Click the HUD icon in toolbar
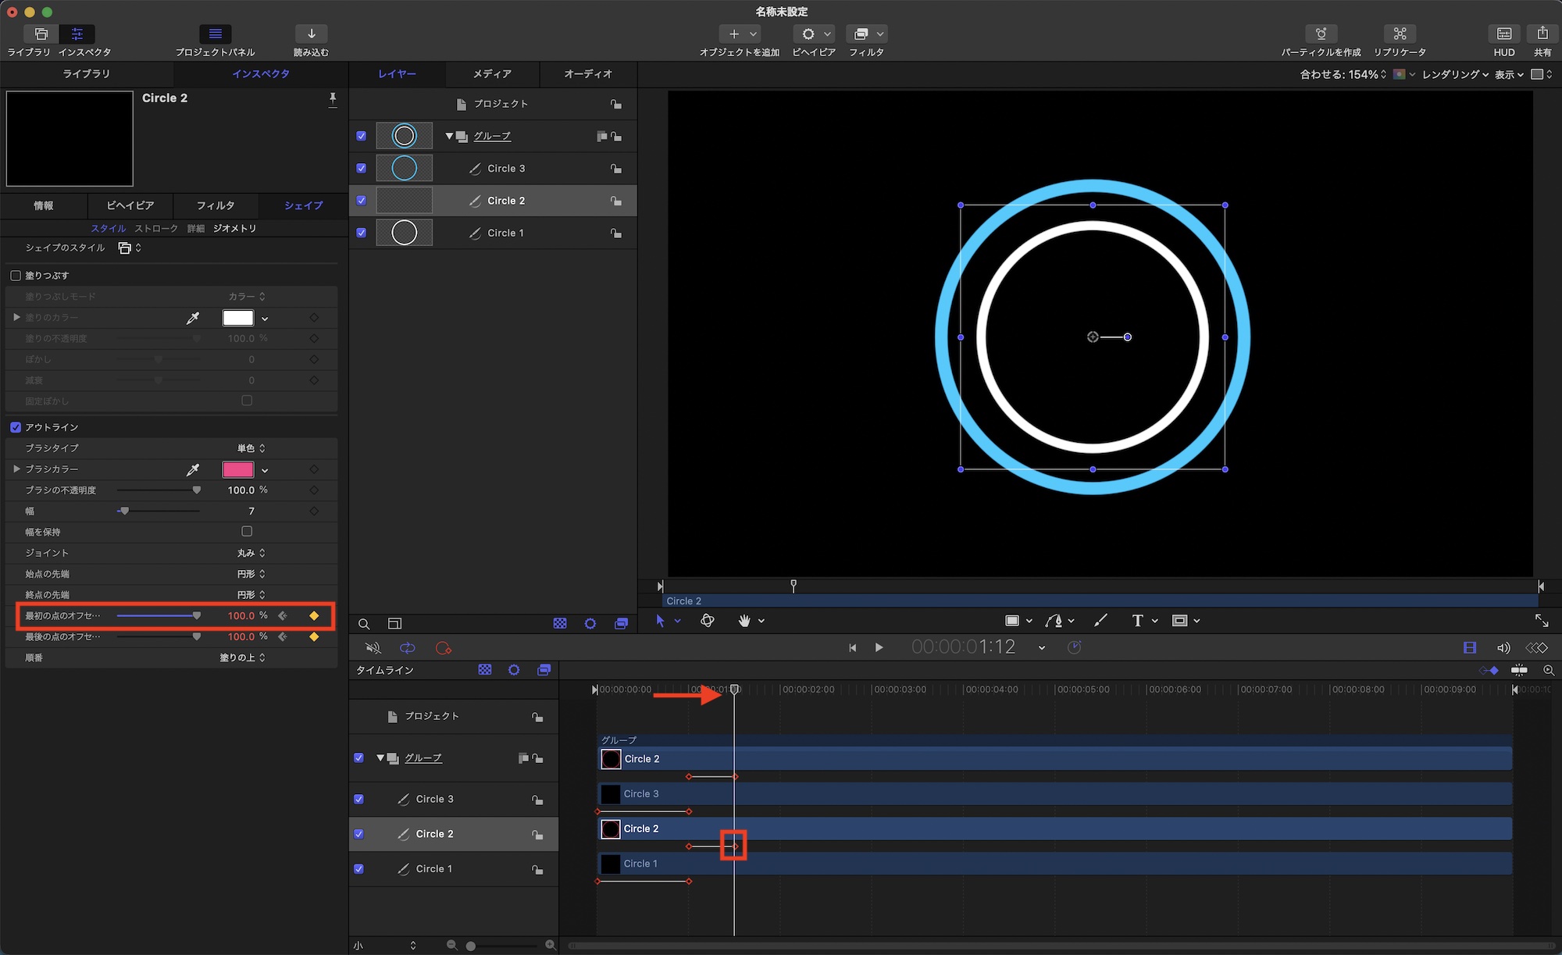 [1503, 34]
